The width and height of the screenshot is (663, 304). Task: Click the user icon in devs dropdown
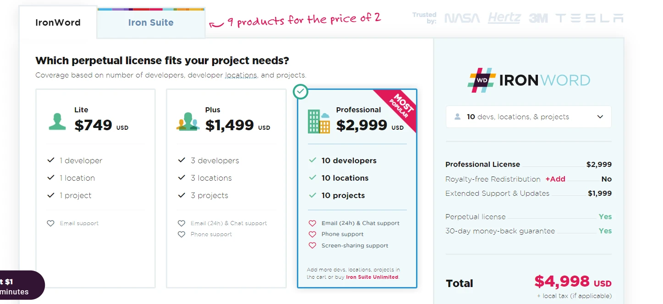(457, 117)
